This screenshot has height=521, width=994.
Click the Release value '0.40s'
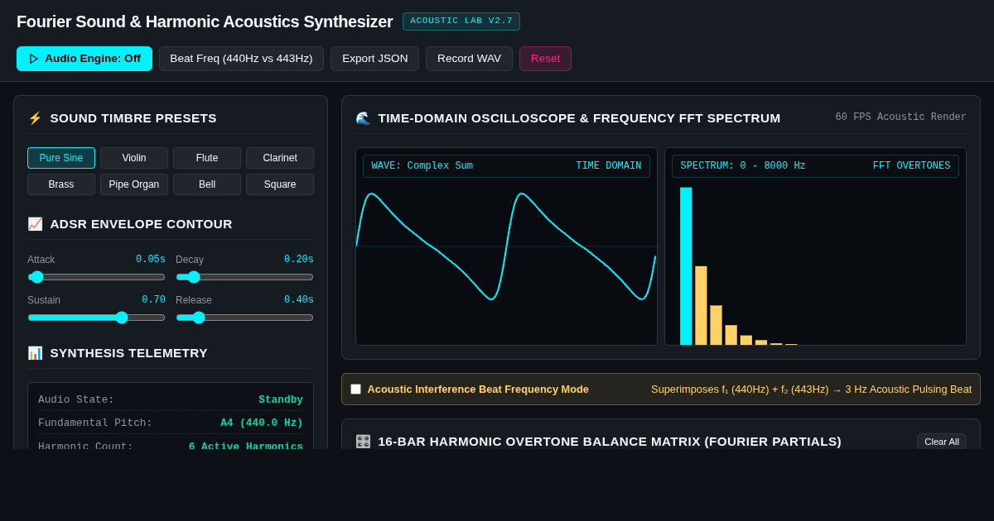[299, 300]
